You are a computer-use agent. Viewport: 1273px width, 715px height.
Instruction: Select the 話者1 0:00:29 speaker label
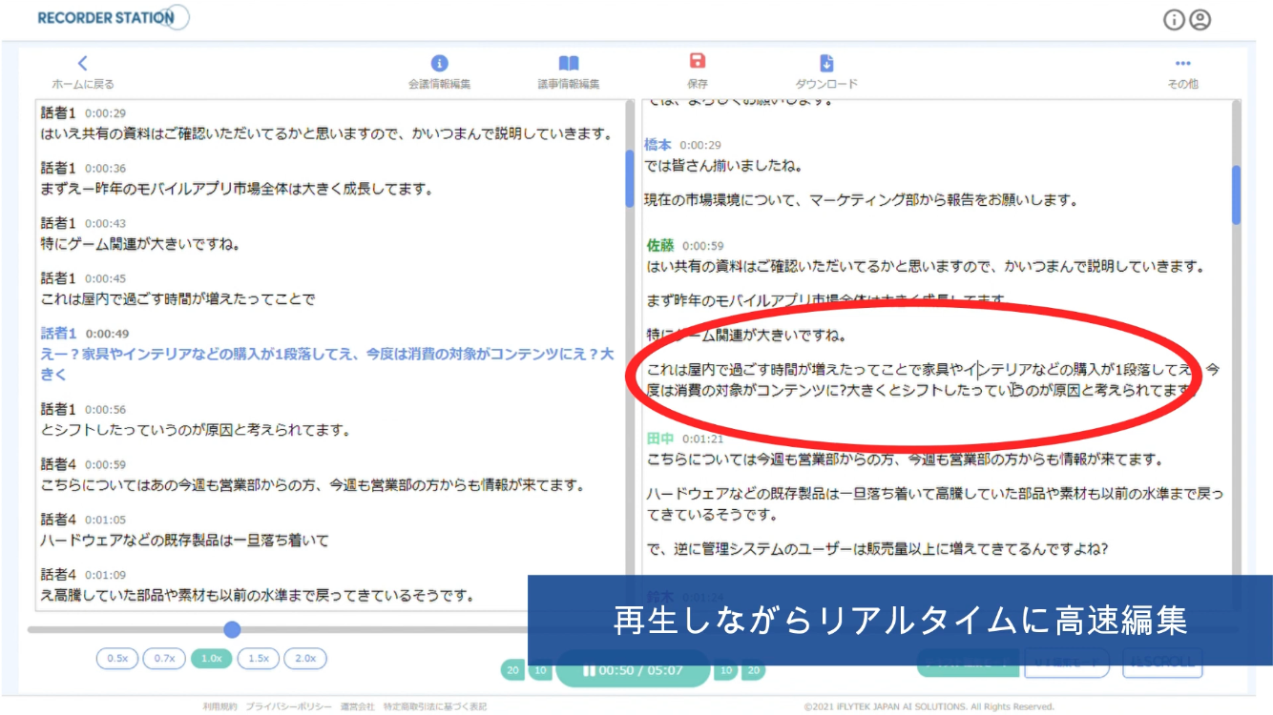[x=58, y=112]
